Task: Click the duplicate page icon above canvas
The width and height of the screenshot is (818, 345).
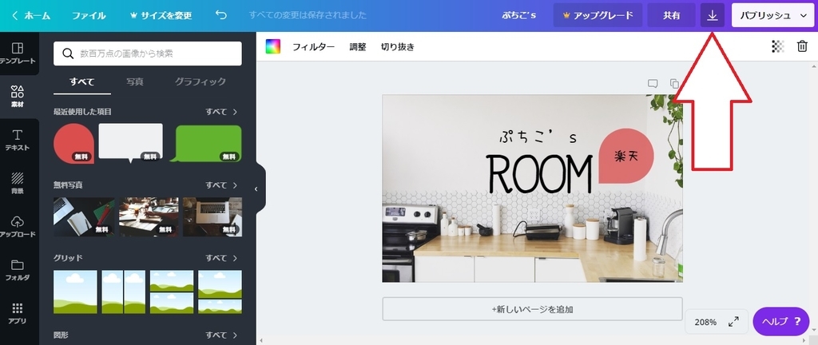Action: tap(674, 83)
